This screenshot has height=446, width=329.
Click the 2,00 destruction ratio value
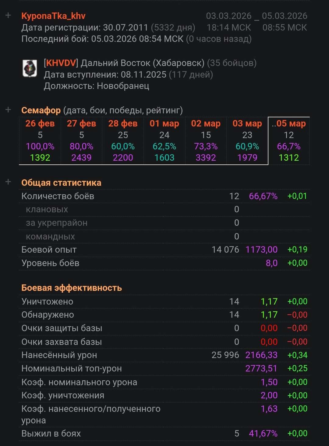(269, 395)
